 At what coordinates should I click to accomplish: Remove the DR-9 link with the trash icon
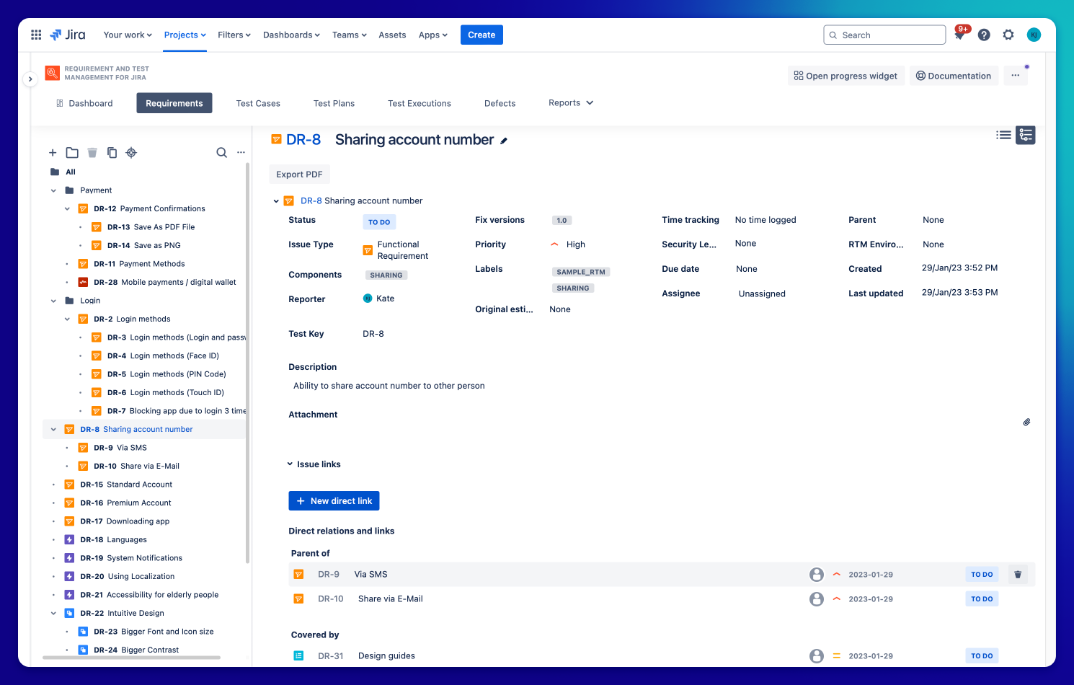(1018, 574)
